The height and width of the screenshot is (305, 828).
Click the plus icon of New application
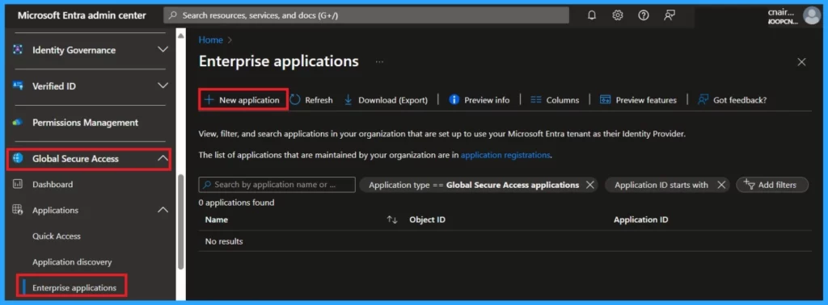[x=209, y=99]
